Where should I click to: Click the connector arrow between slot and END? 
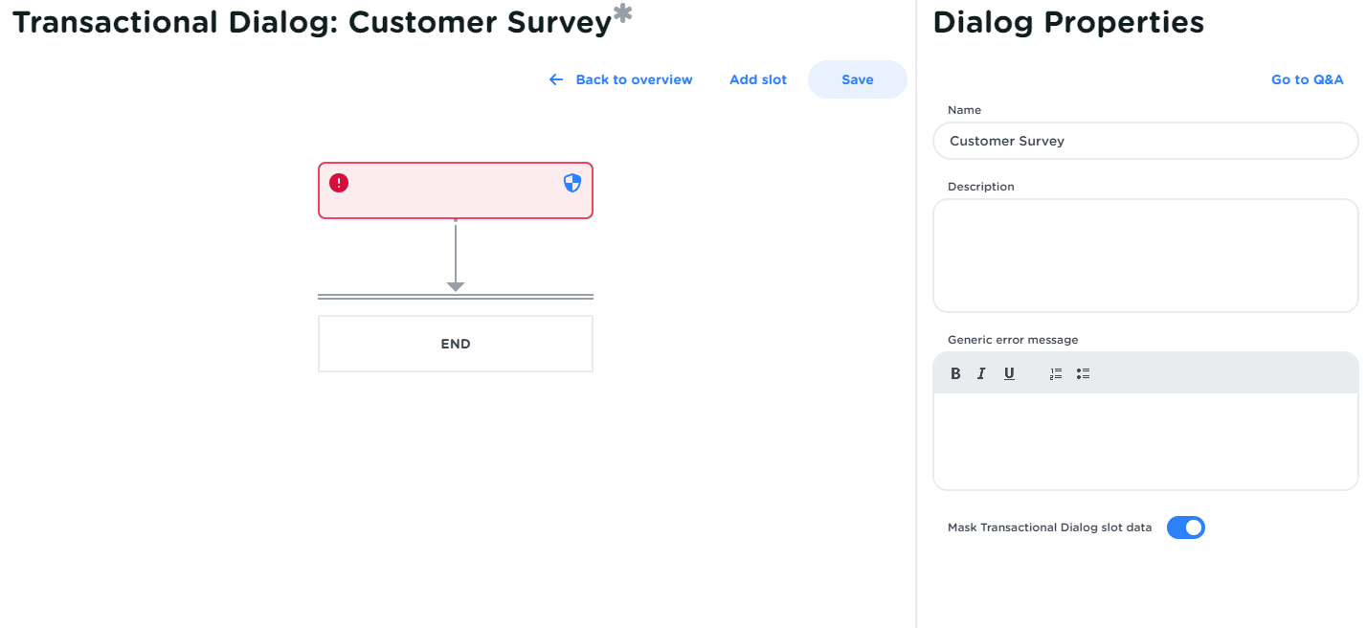click(456, 257)
